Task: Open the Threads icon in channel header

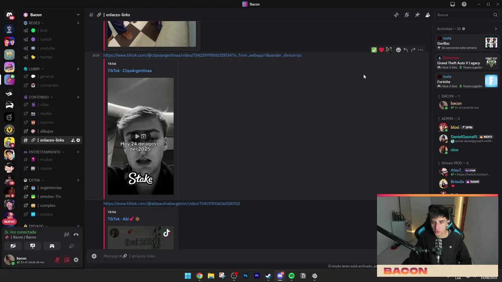Action: [396, 15]
